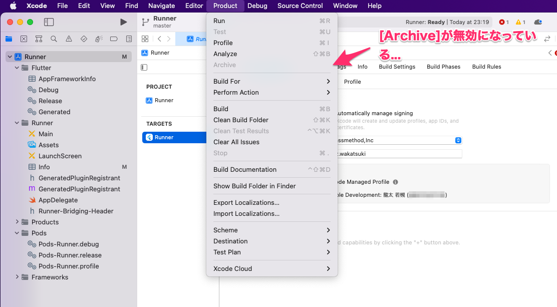Expand the Products group

point(17,222)
